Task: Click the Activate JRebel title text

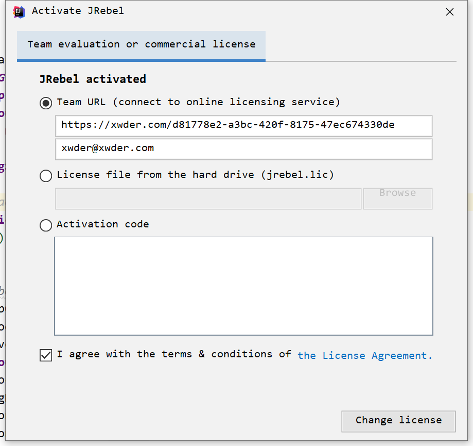Action: click(78, 11)
